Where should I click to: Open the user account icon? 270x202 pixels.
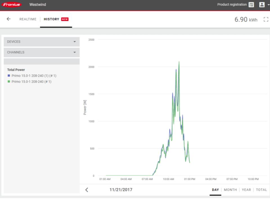point(262,5)
